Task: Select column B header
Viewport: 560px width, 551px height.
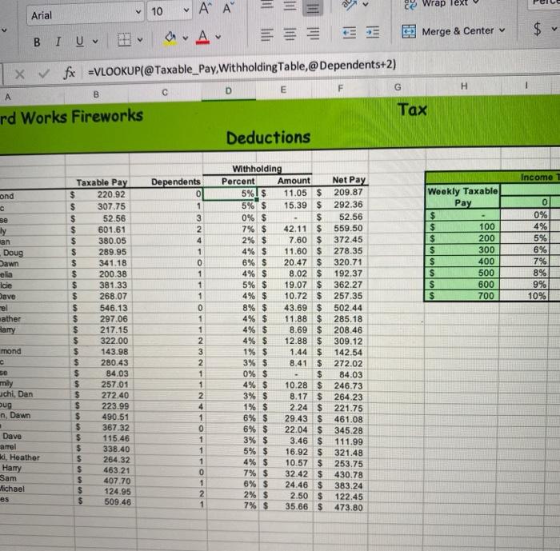Action: 96,94
